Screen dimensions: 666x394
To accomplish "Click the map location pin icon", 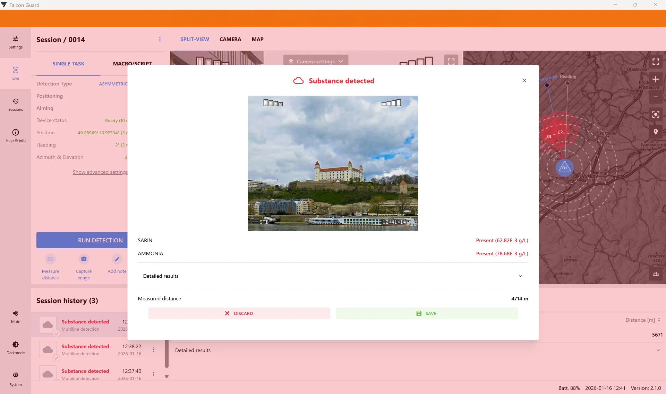I will [x=656, y=132].
